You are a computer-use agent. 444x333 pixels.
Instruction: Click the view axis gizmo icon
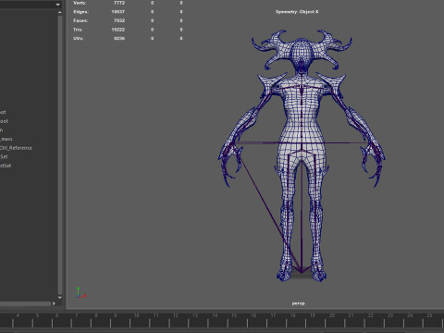click(80, 293)
